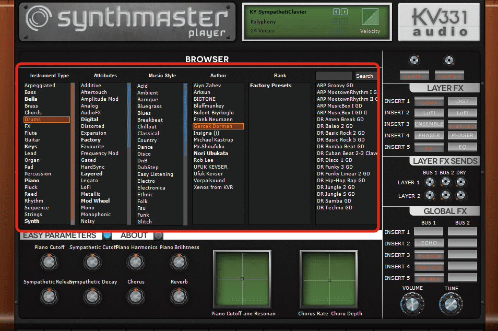Grab the Reverb easy parameter knob
Image resolution: width=498 pixels, height=331 pixels.
coord(179,297)
